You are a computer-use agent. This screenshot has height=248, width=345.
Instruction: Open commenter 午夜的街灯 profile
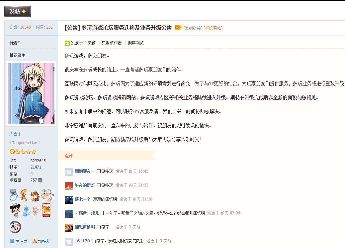coord(85,185)
